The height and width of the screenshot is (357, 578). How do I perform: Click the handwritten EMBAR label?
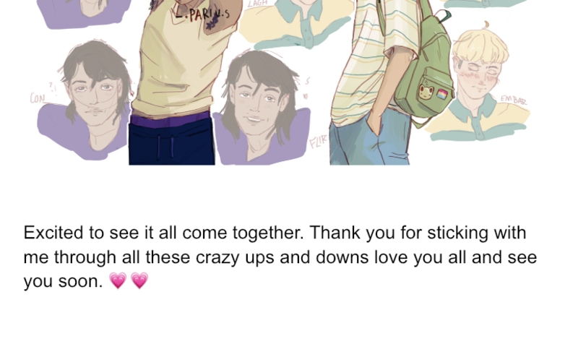[514, 100]
